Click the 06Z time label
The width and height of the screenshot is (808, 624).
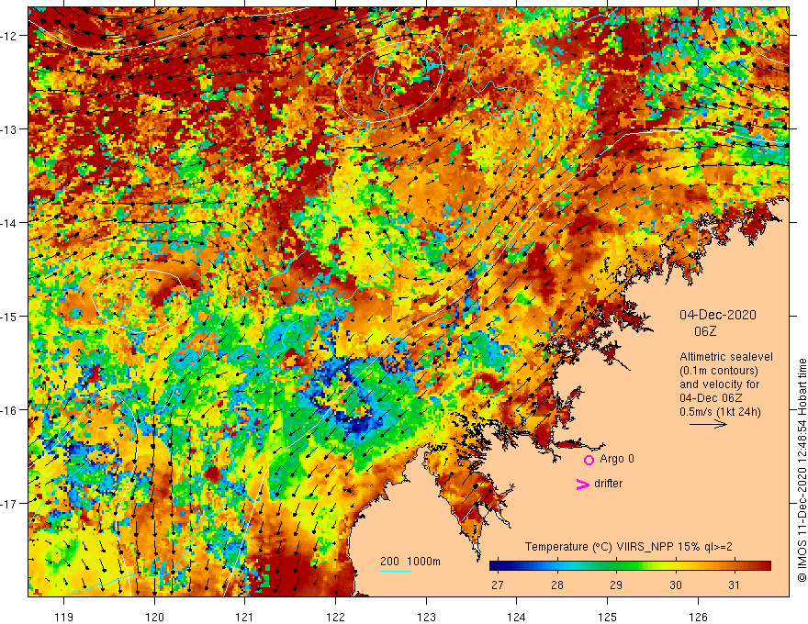(705, 331)
